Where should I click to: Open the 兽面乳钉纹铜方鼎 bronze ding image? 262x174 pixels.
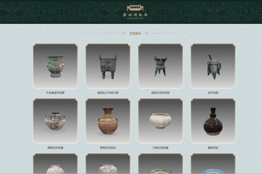(108, 66)
